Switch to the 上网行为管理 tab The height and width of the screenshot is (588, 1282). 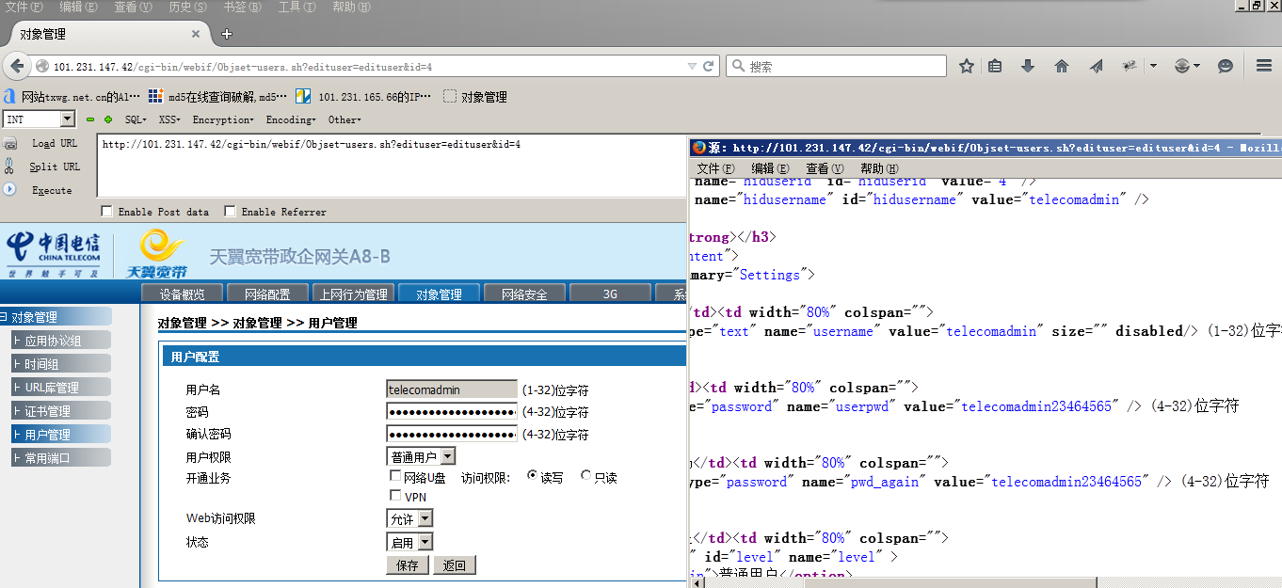point(354,294)
